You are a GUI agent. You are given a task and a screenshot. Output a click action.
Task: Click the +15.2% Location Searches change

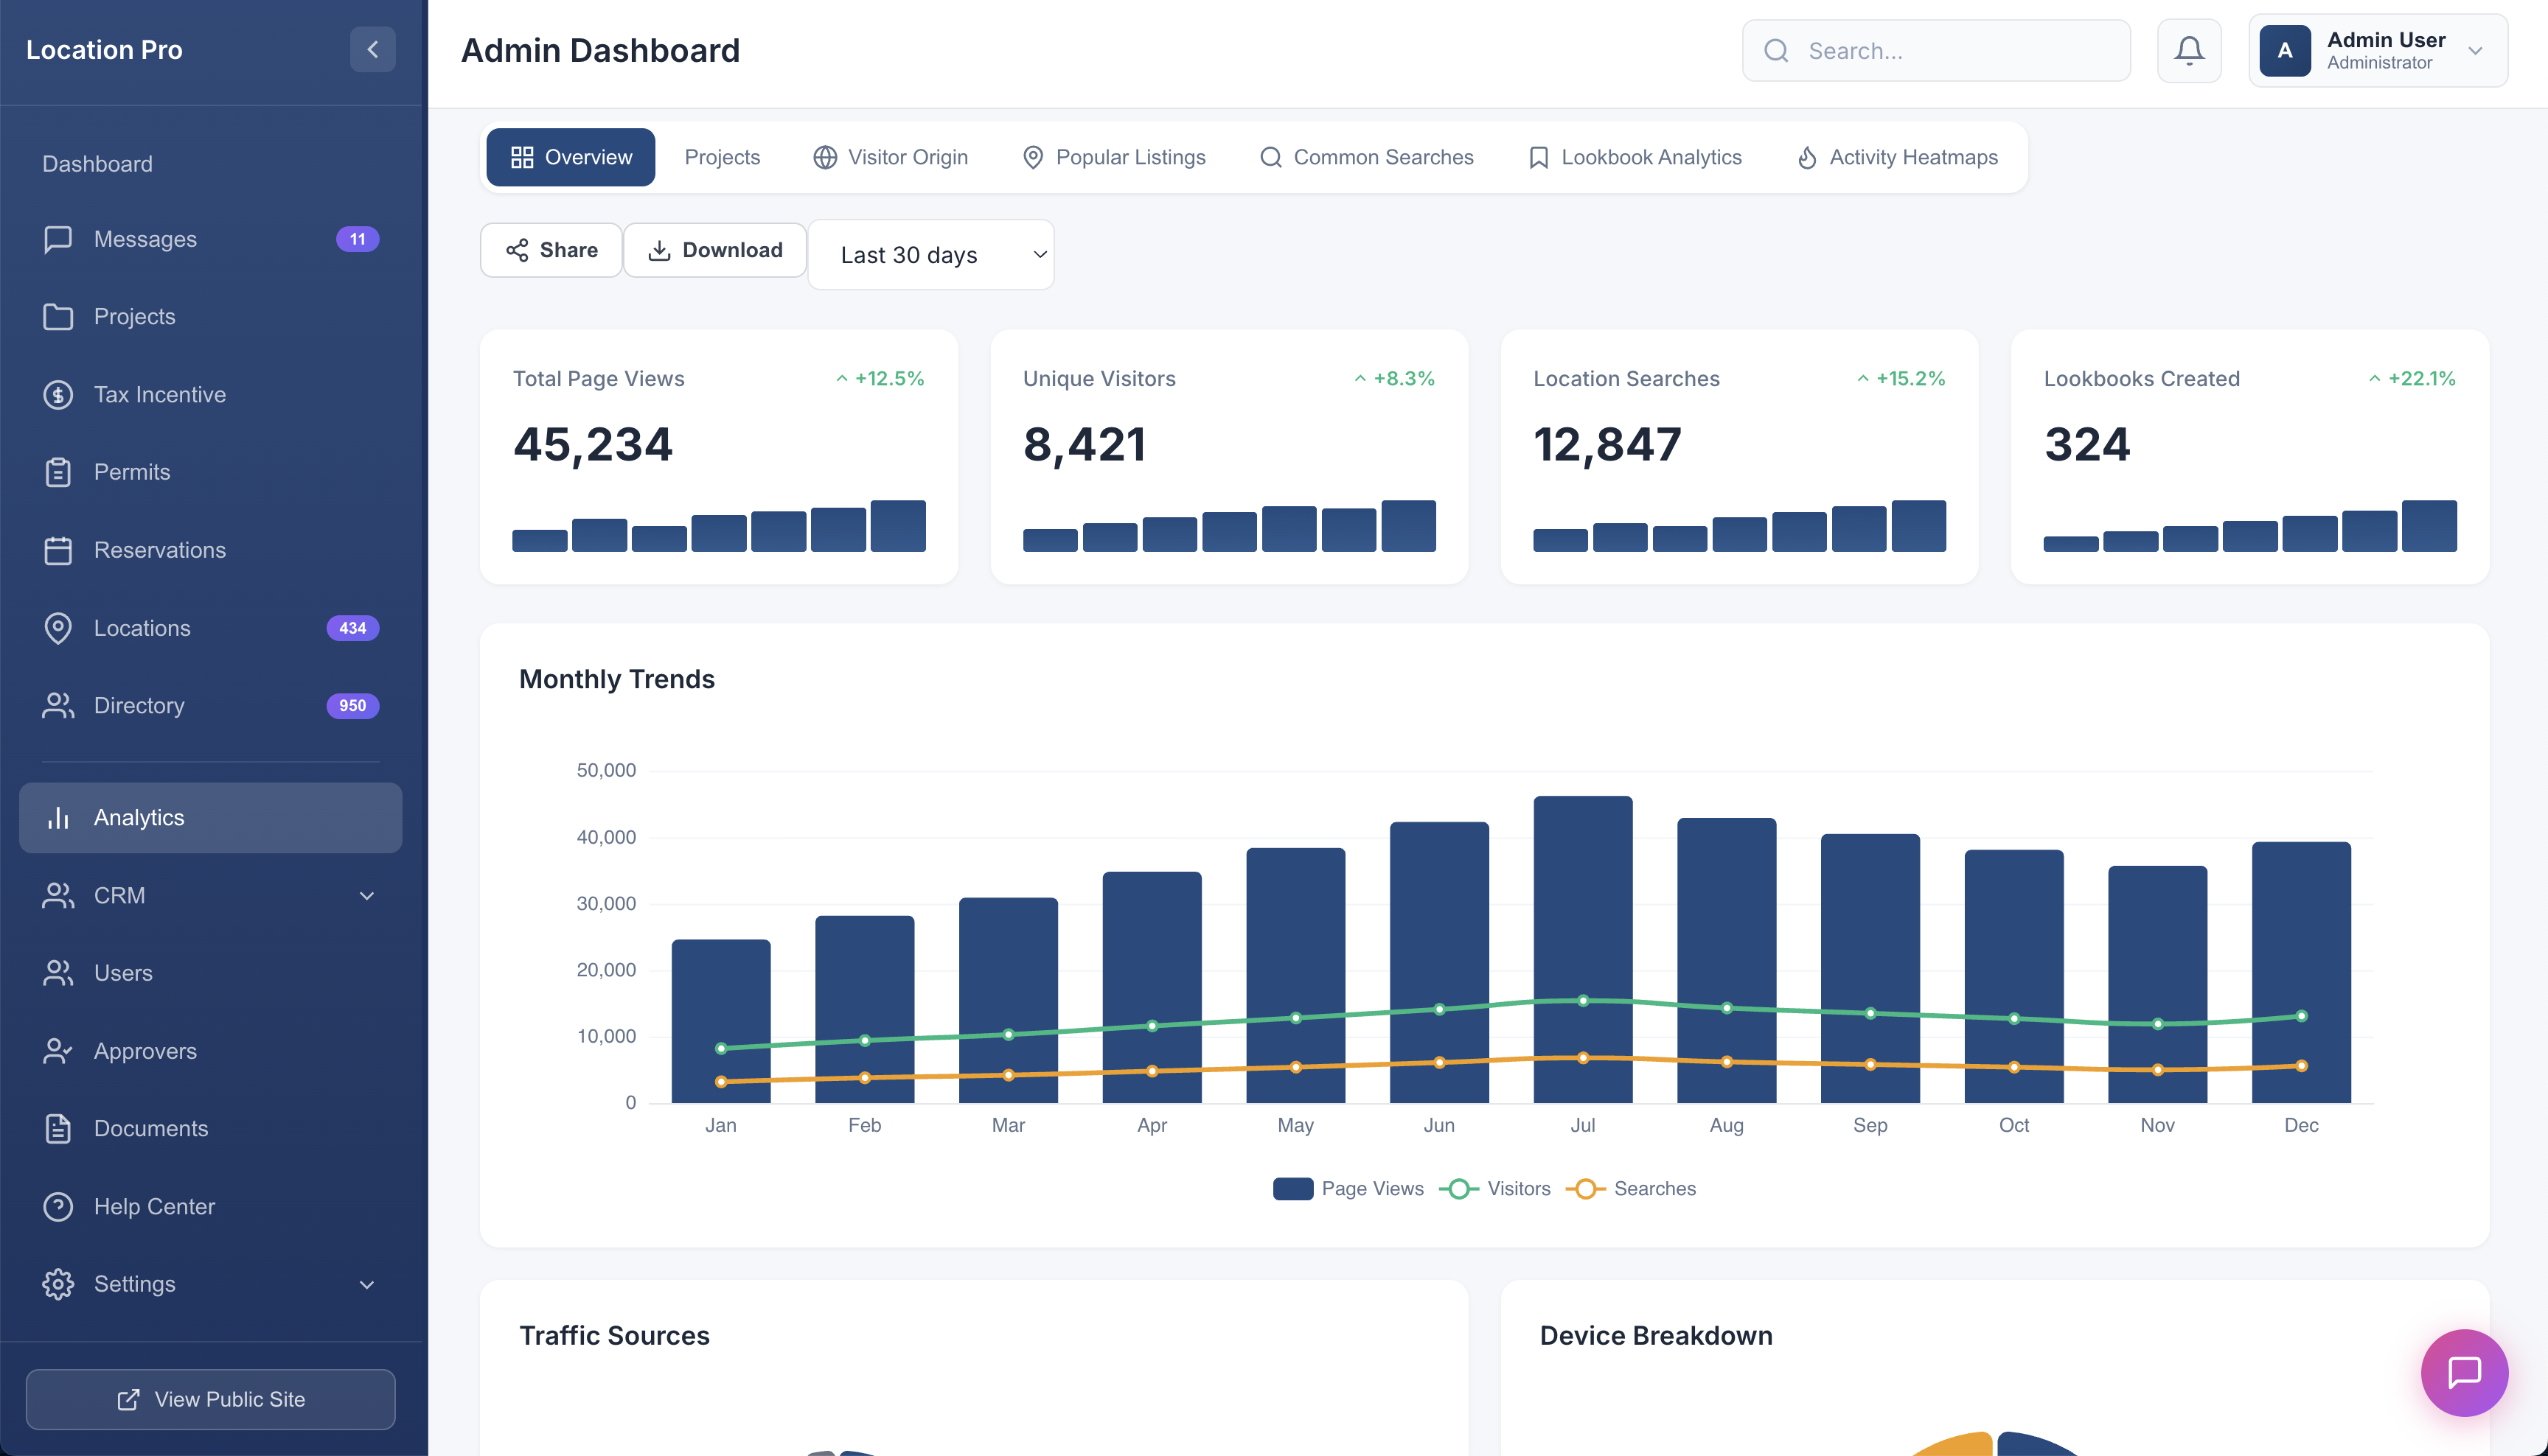[x=1901, y=379]
